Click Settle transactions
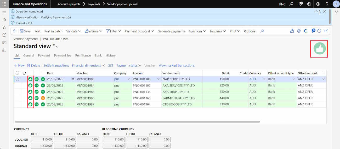This screenshot has width=340, height=149. tap(56, 65)
